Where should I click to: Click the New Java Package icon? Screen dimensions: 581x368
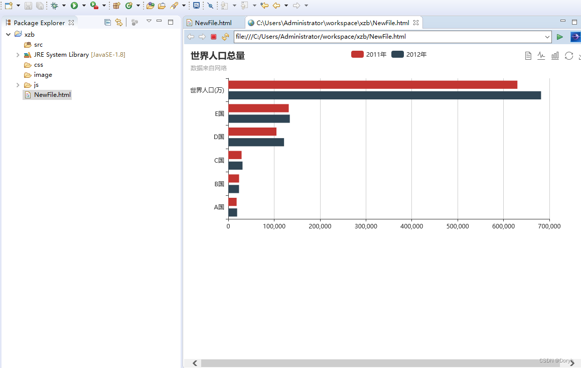click(x=117, y=6)
